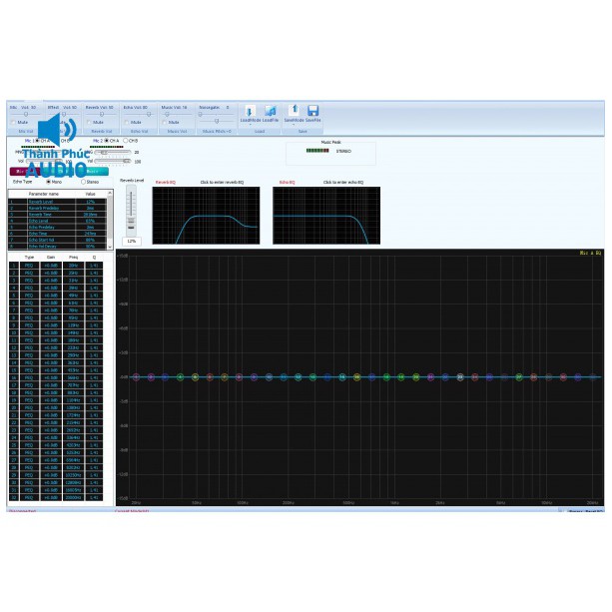Enable Mute under Echo Vol
Viewport: 612px width, 612px height.
[x=127, y=122]
